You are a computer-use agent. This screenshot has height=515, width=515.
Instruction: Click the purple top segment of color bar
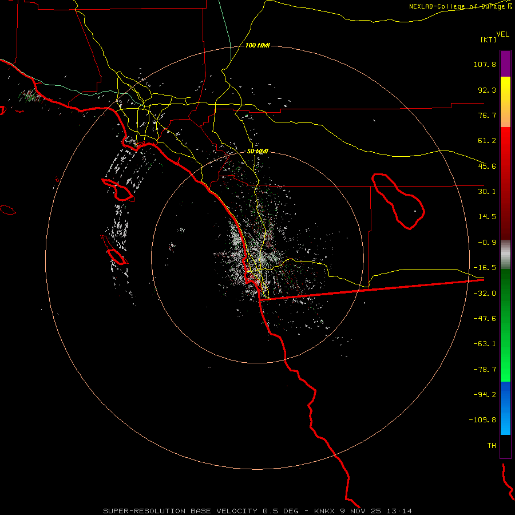click(x=505, y=64)
